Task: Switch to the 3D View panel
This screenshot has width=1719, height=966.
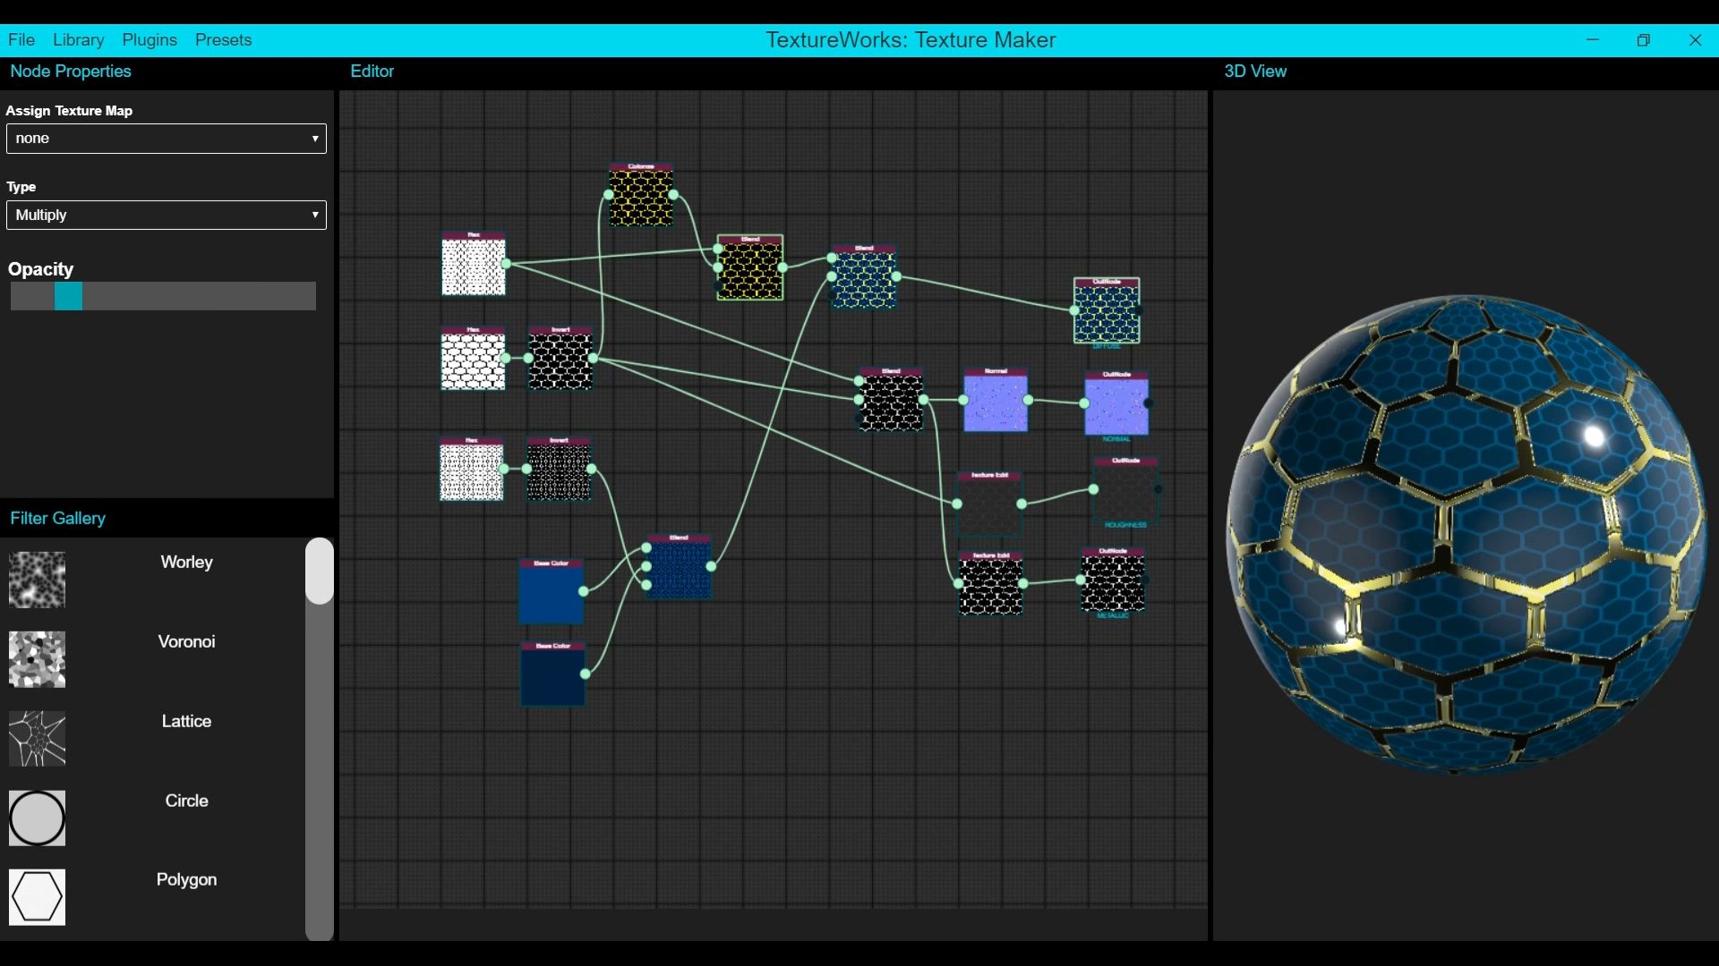Action: (x=1255, y=71)
